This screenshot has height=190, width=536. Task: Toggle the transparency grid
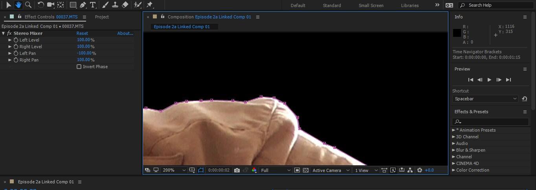(306, 170)
